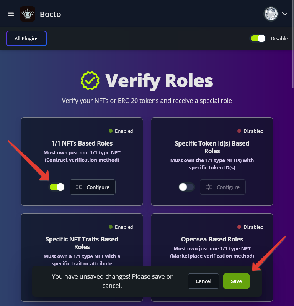This screenshot has height=306, width=294.
Task: Open the hamburger menu
Action: (11, 14)
